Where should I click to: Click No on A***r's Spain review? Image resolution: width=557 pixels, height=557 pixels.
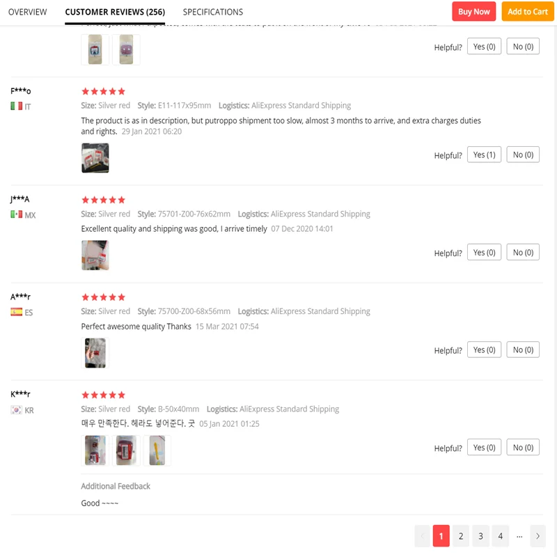pyautogui.click(x=523, y=350)
